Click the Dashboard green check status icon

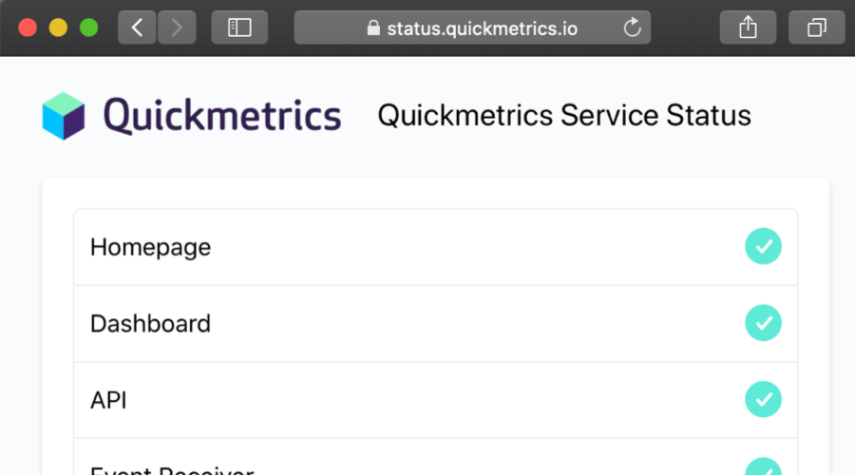(763, 323)
